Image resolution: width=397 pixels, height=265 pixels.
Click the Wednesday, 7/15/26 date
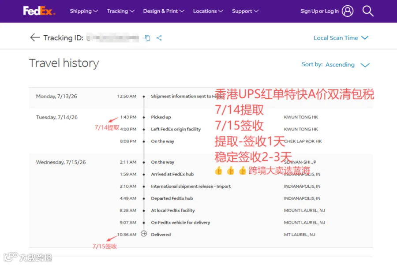[x=61, y=162]
